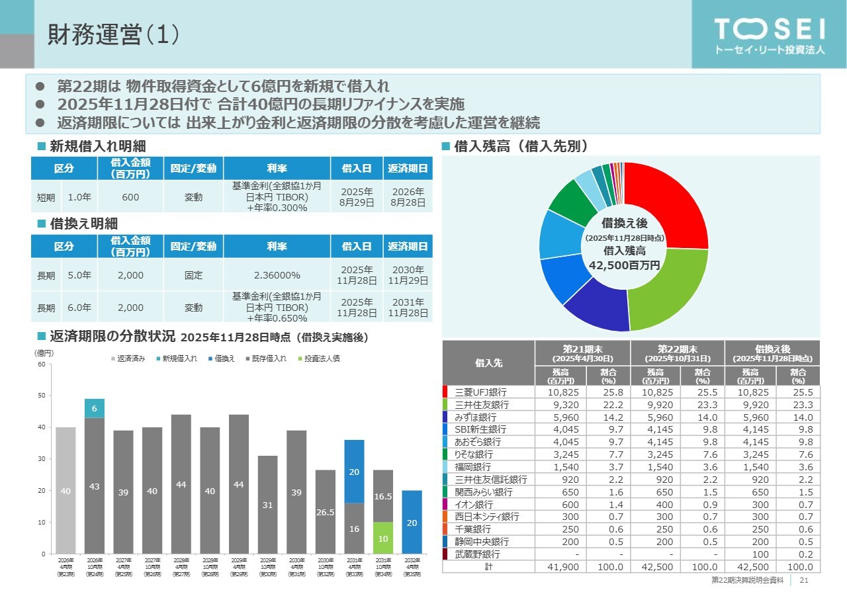The image size is (847, 598).
Task: Click the green 投資法人債 legend marker
Action: pos(300,359)
